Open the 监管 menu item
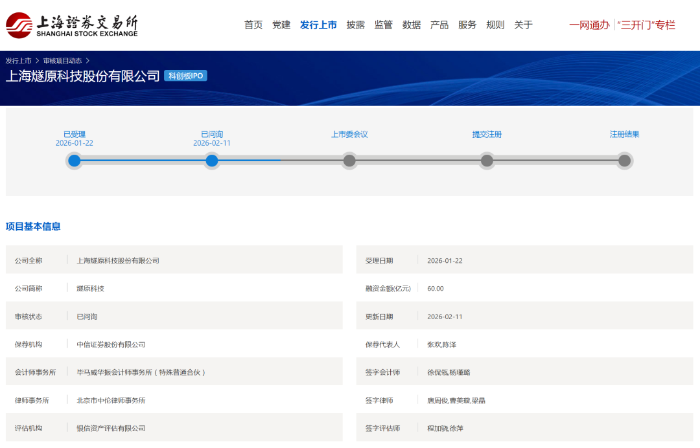The height and width of the screenshot is (448, 700). (384, 25)
